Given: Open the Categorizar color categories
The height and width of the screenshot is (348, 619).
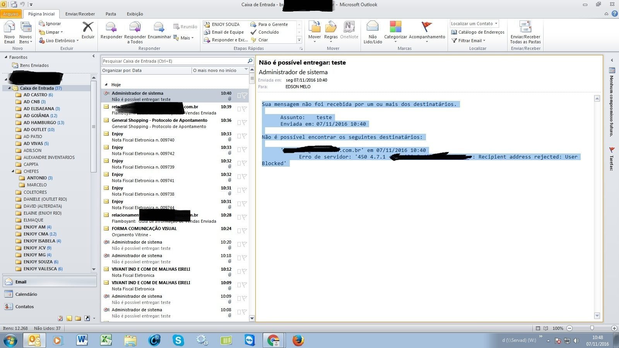Looking at the screenshot, I should click(395, 32).
